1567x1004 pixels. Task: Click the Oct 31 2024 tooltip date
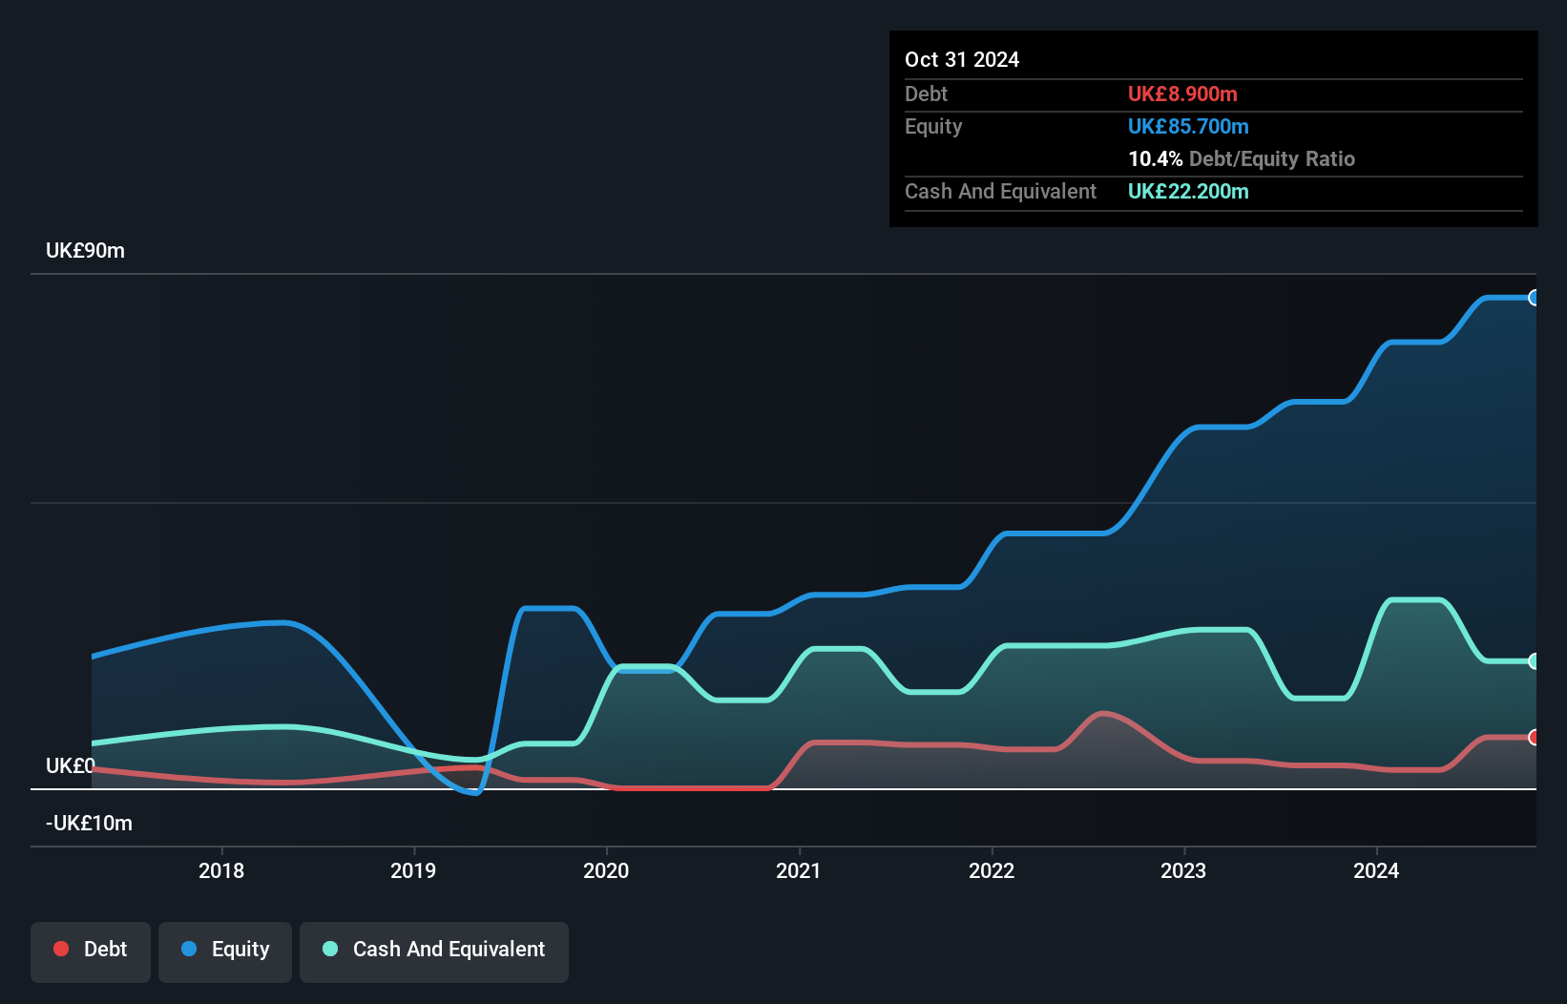click(x=962, y=59)
